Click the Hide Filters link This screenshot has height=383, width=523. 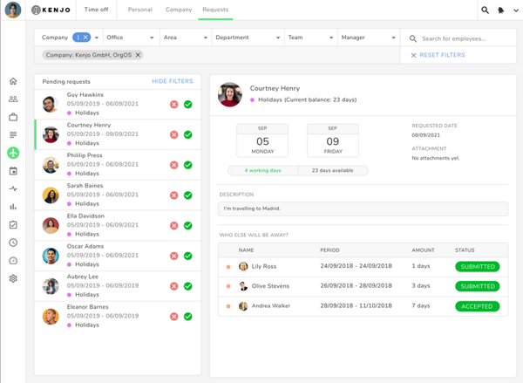click(173, 81)
